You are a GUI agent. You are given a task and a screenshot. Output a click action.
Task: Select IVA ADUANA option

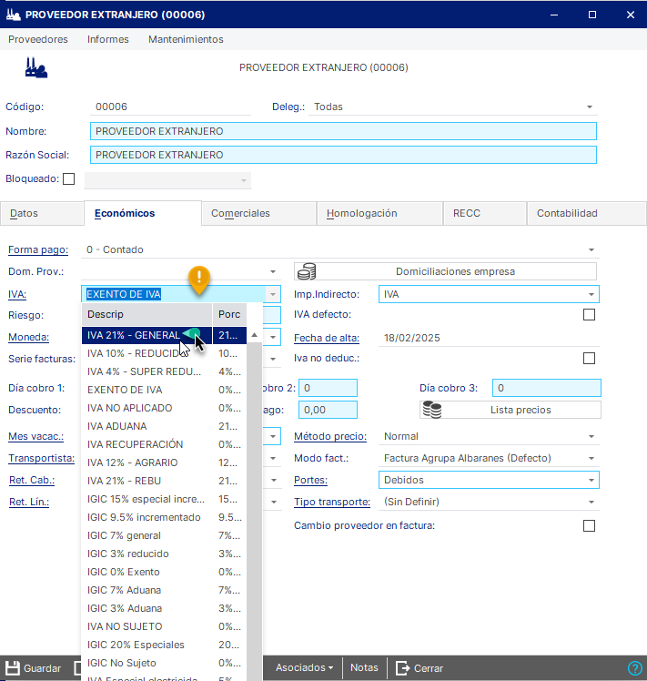click(164, 426)
